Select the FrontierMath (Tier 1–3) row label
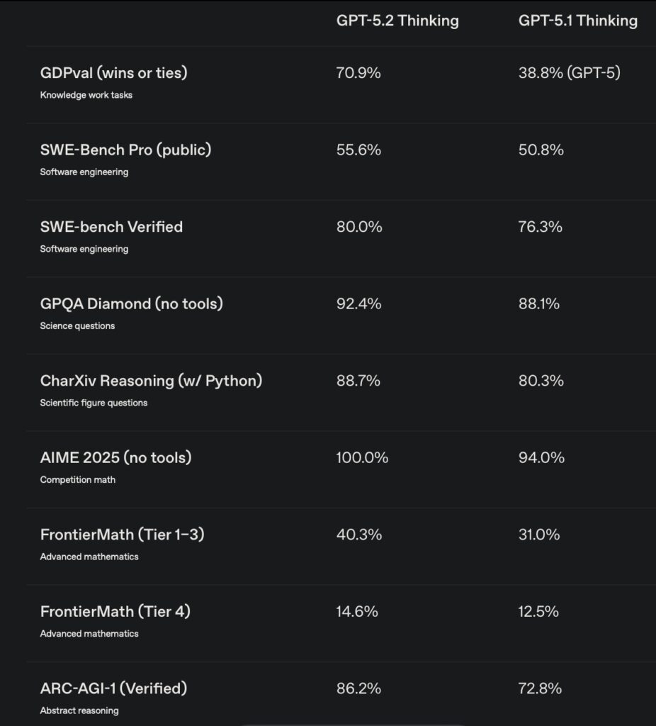Viewport: 656px width, 726px height. tap(123, 535)
